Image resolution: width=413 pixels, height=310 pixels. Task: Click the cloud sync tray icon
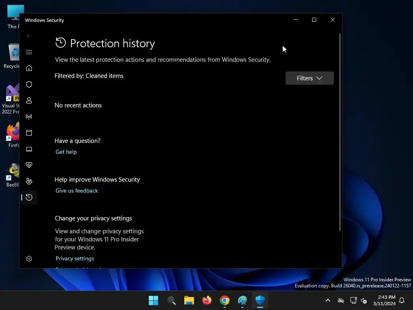[x=341, y=300]
